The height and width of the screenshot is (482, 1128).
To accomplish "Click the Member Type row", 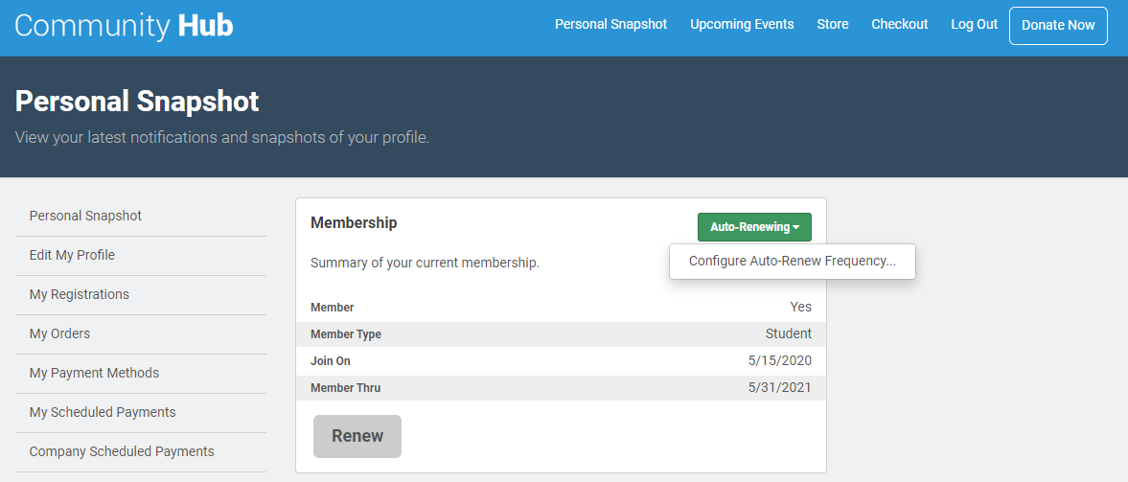I will coord(561,334).
